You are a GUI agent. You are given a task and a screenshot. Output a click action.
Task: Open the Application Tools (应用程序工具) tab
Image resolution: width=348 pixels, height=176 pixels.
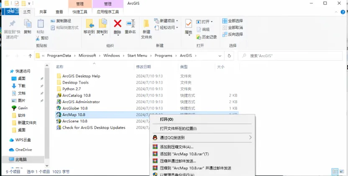point(107,12)
